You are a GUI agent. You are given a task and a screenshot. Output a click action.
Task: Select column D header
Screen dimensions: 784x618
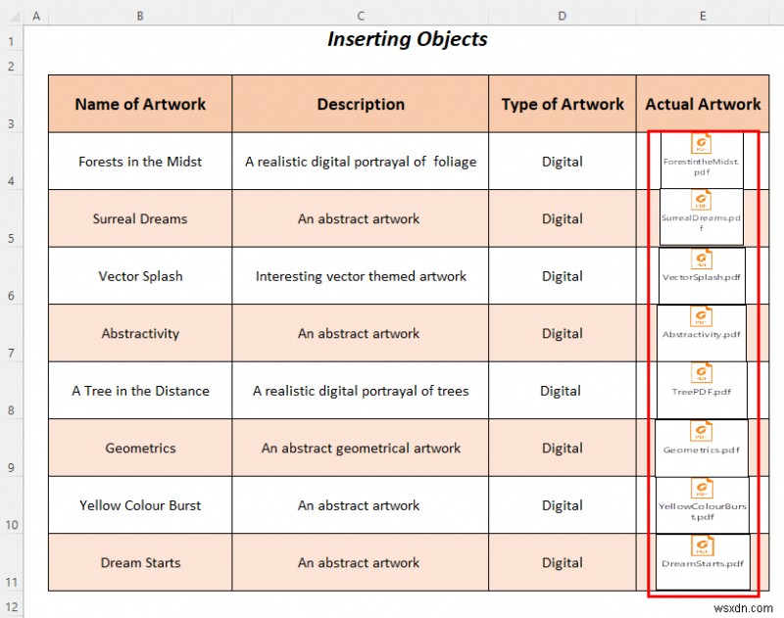pyautogui.click(x=562, y=16)
